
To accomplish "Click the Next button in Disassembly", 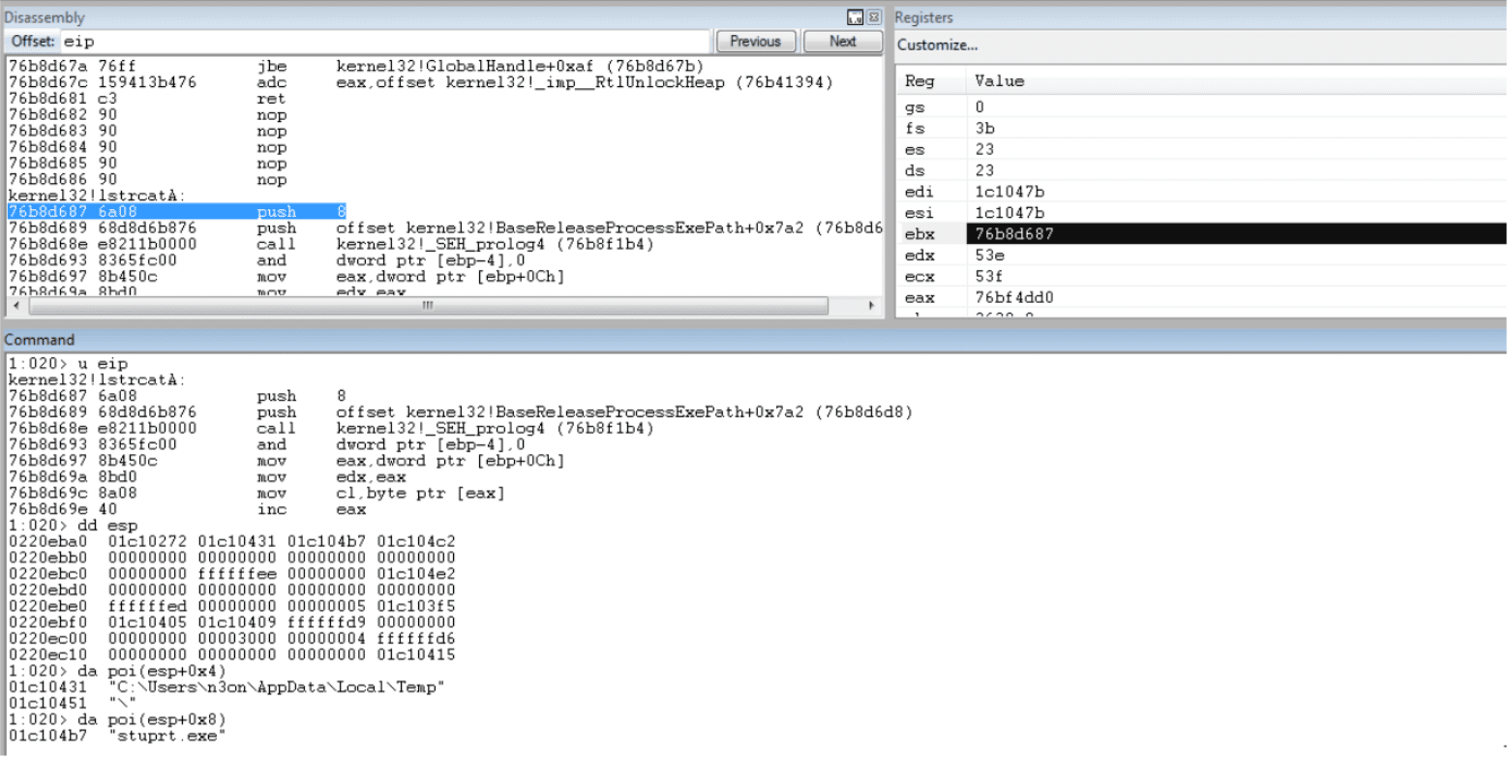I will (842, 42).
